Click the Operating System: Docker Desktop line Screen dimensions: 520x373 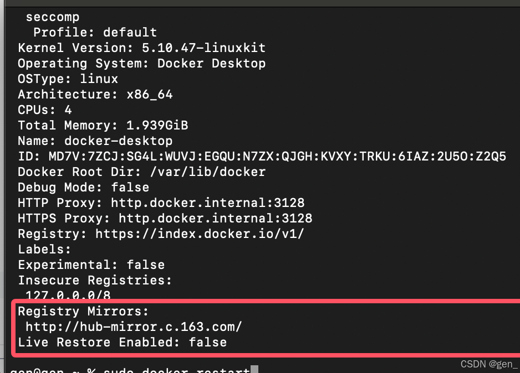tap(141, 63)
